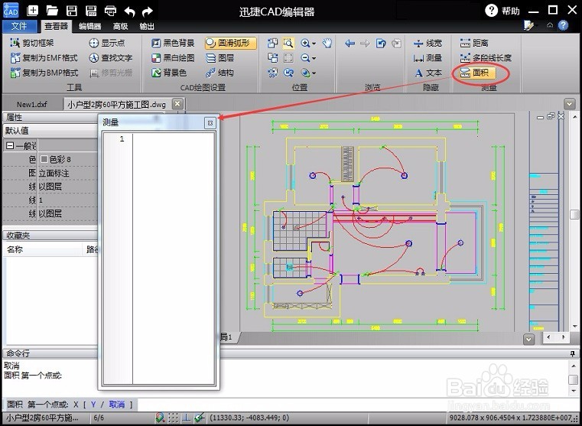
Task: Open the globe view dropdown arrow
Action: 314,73
